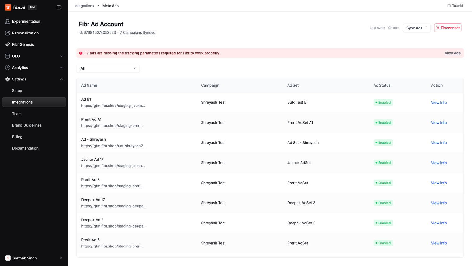Click the Personalization sidebar icon

[x=7, y=33]
